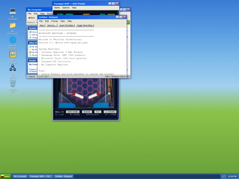Image resolution: width=239 pixels, height=179 pixels.
Task: Switch to Paradigm Shift from the taskbar
Action: 41,176
